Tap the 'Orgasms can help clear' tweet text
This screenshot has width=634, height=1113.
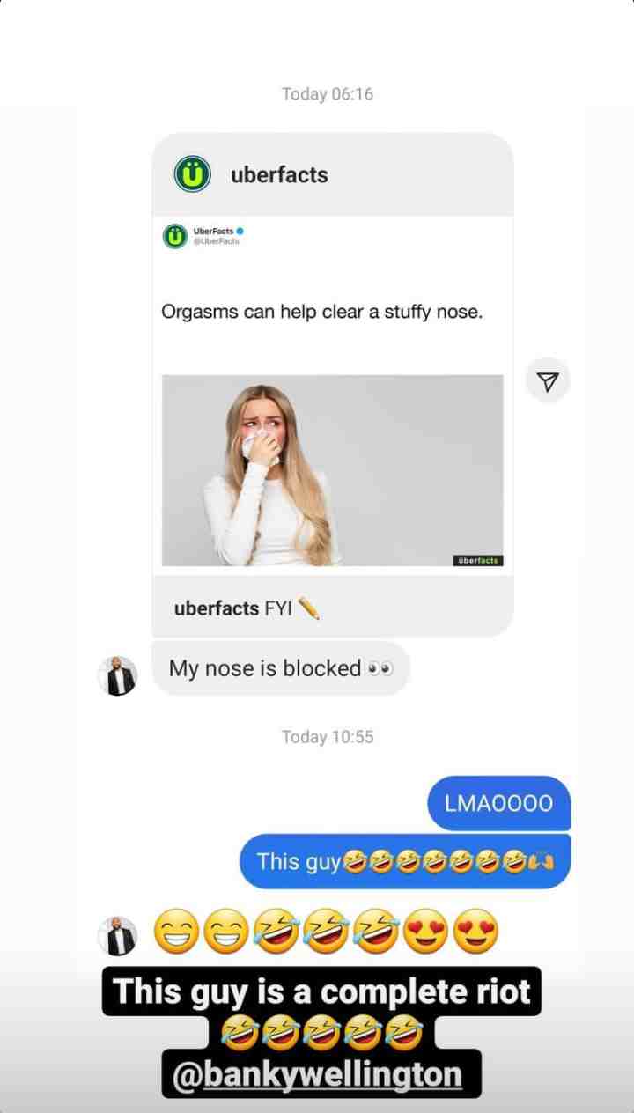[322, 312]
